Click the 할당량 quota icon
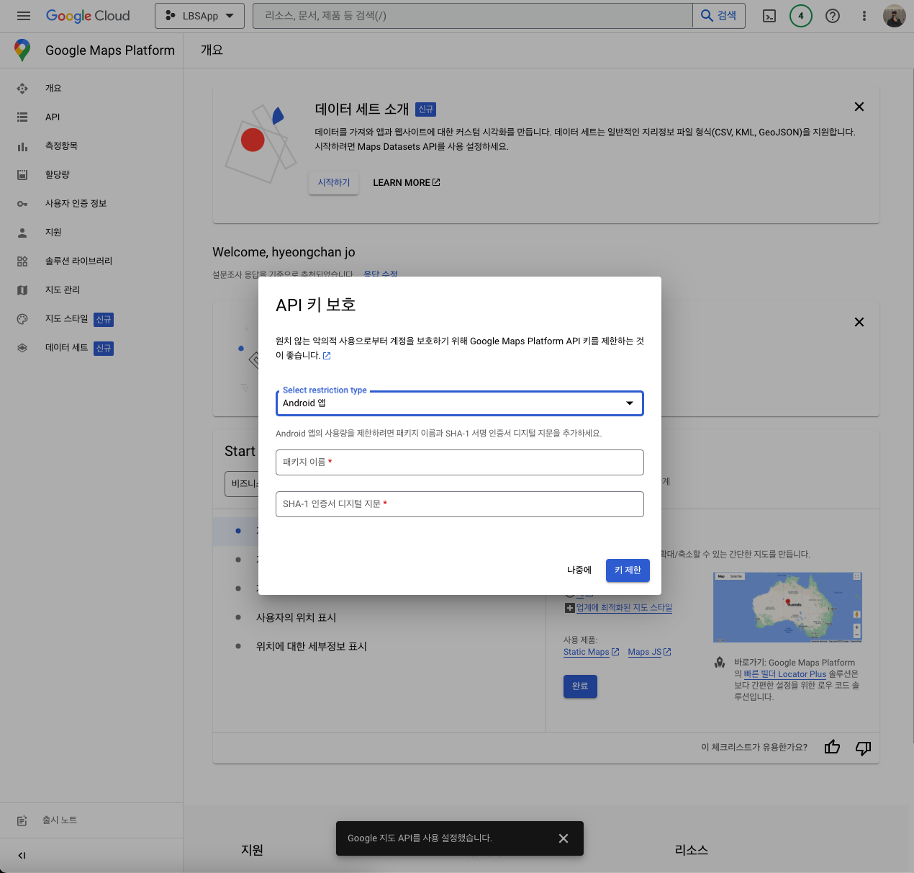Image resolution: width=914 pixels, height=873 pixels. point(22,174)
